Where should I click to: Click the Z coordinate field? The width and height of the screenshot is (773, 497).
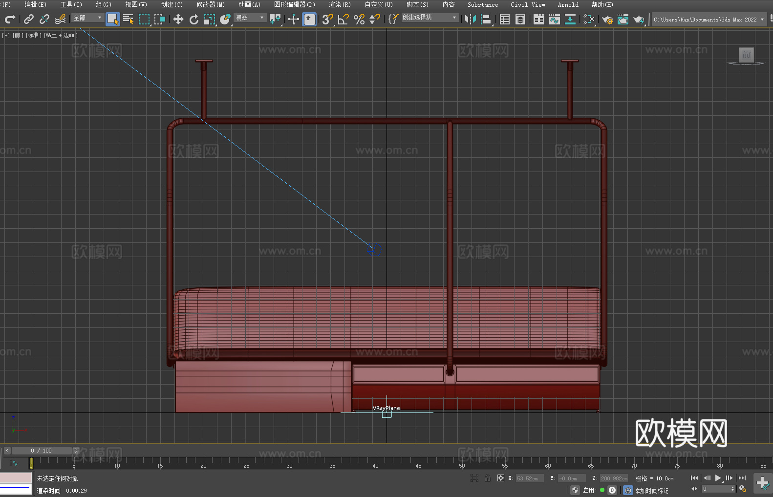pos(614,478)
